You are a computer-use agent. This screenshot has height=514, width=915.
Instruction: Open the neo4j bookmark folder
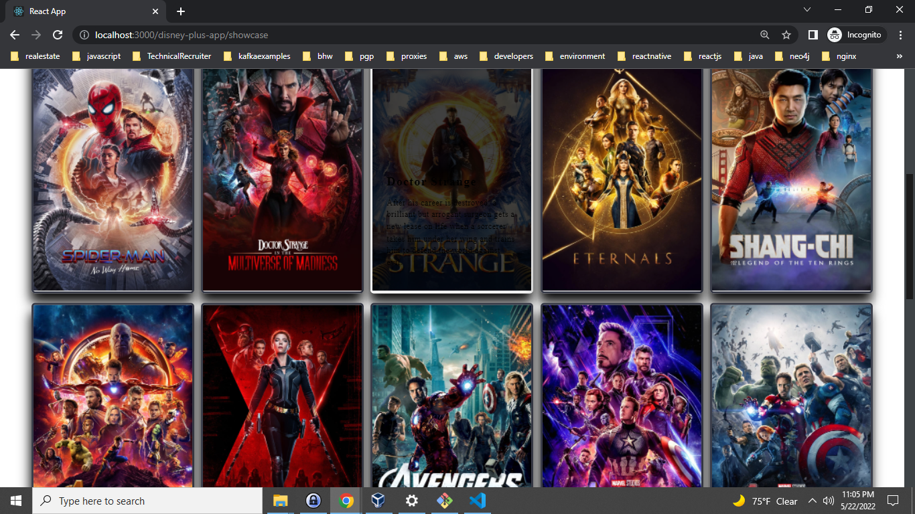point(792,56)
